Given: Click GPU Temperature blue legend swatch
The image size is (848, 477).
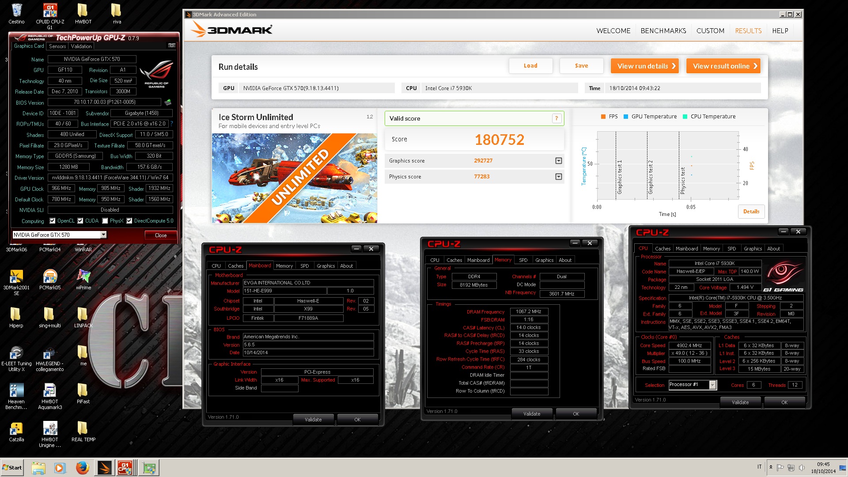Looking at the screenshot, I should 626,117.
